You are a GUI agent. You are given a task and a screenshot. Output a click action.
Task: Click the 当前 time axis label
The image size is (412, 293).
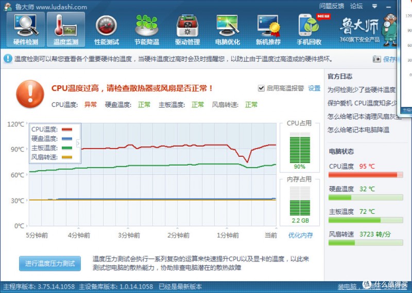point(271,235)
